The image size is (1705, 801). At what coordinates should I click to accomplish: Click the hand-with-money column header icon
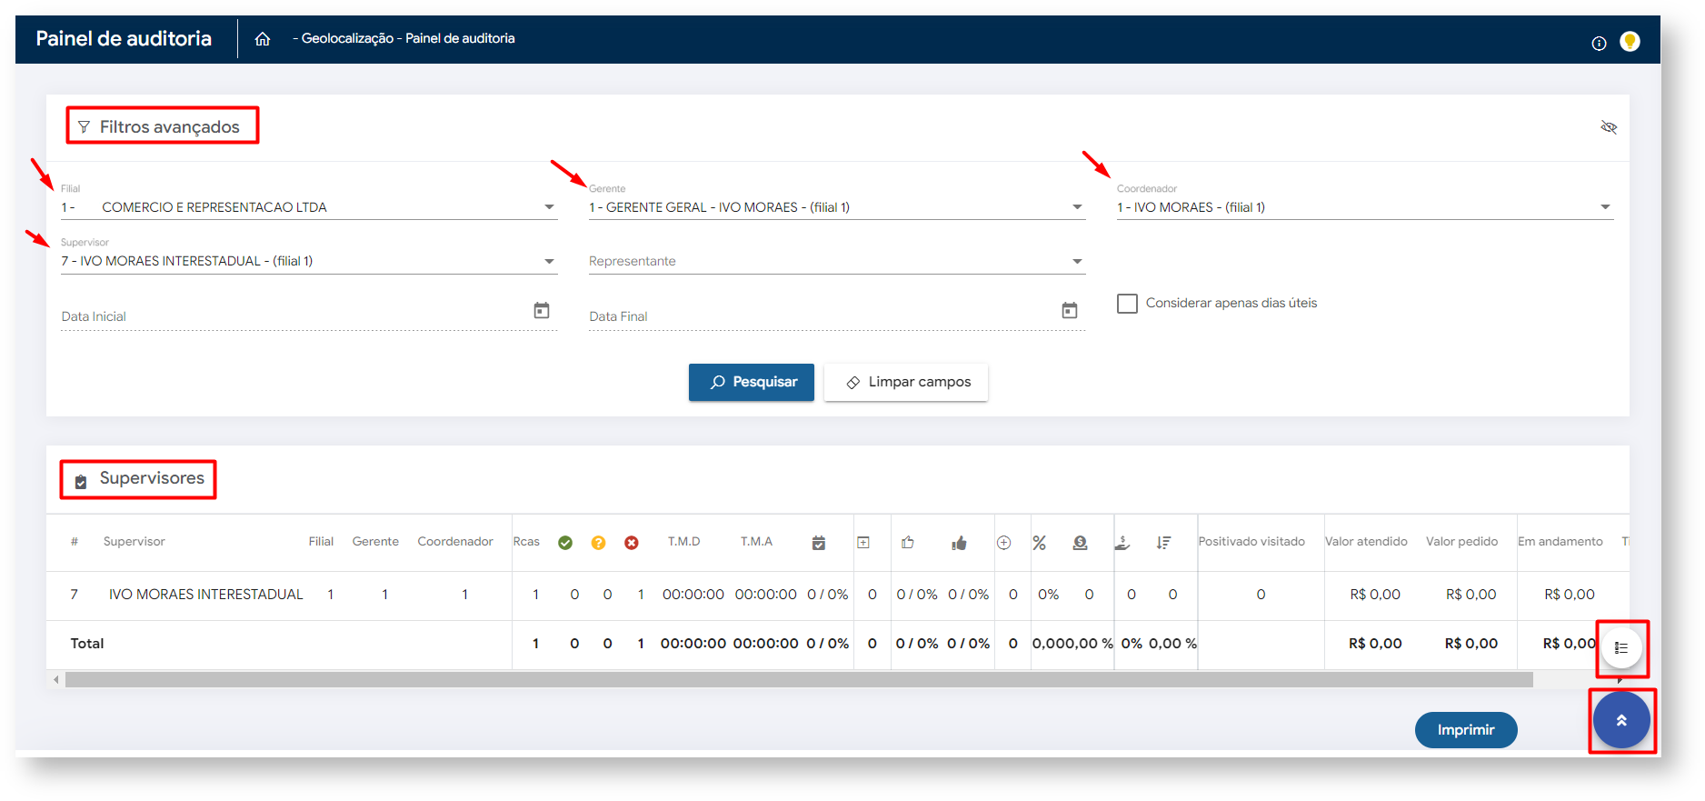[1122, 543]
